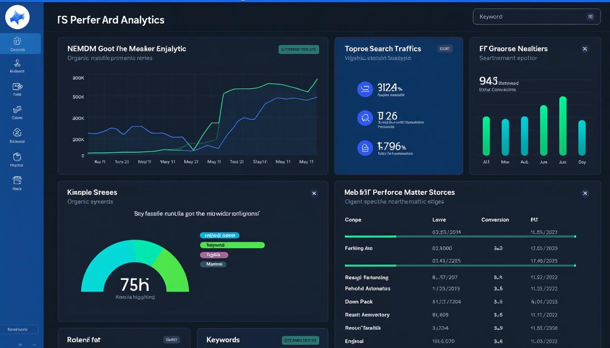The width and height of the screenshot is (610, 348).
Task: Close the FF Graorse Nealtiers card
Action: click(x=585, y=48)
